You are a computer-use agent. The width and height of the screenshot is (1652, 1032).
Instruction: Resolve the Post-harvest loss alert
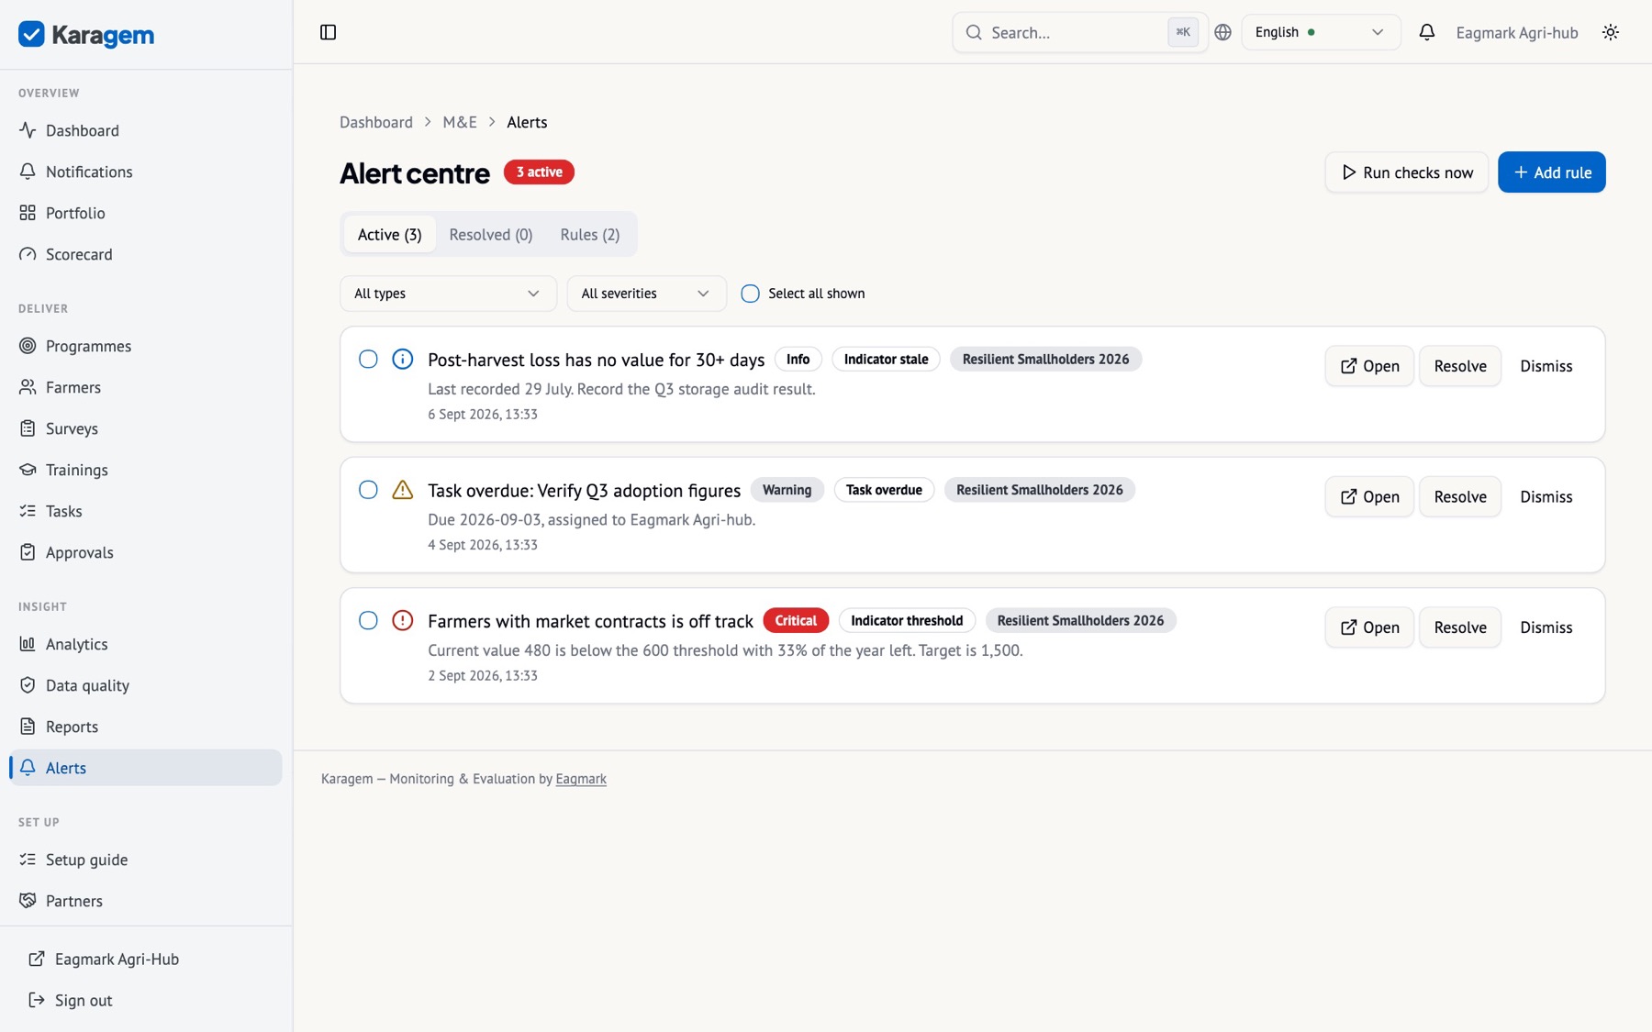1459,366
